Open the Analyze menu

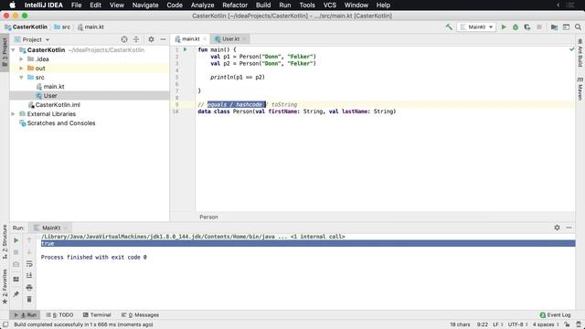tap(203, 5)
